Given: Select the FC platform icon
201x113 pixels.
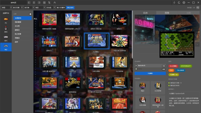Looking at the screenshot, I should tap(6, 20).
